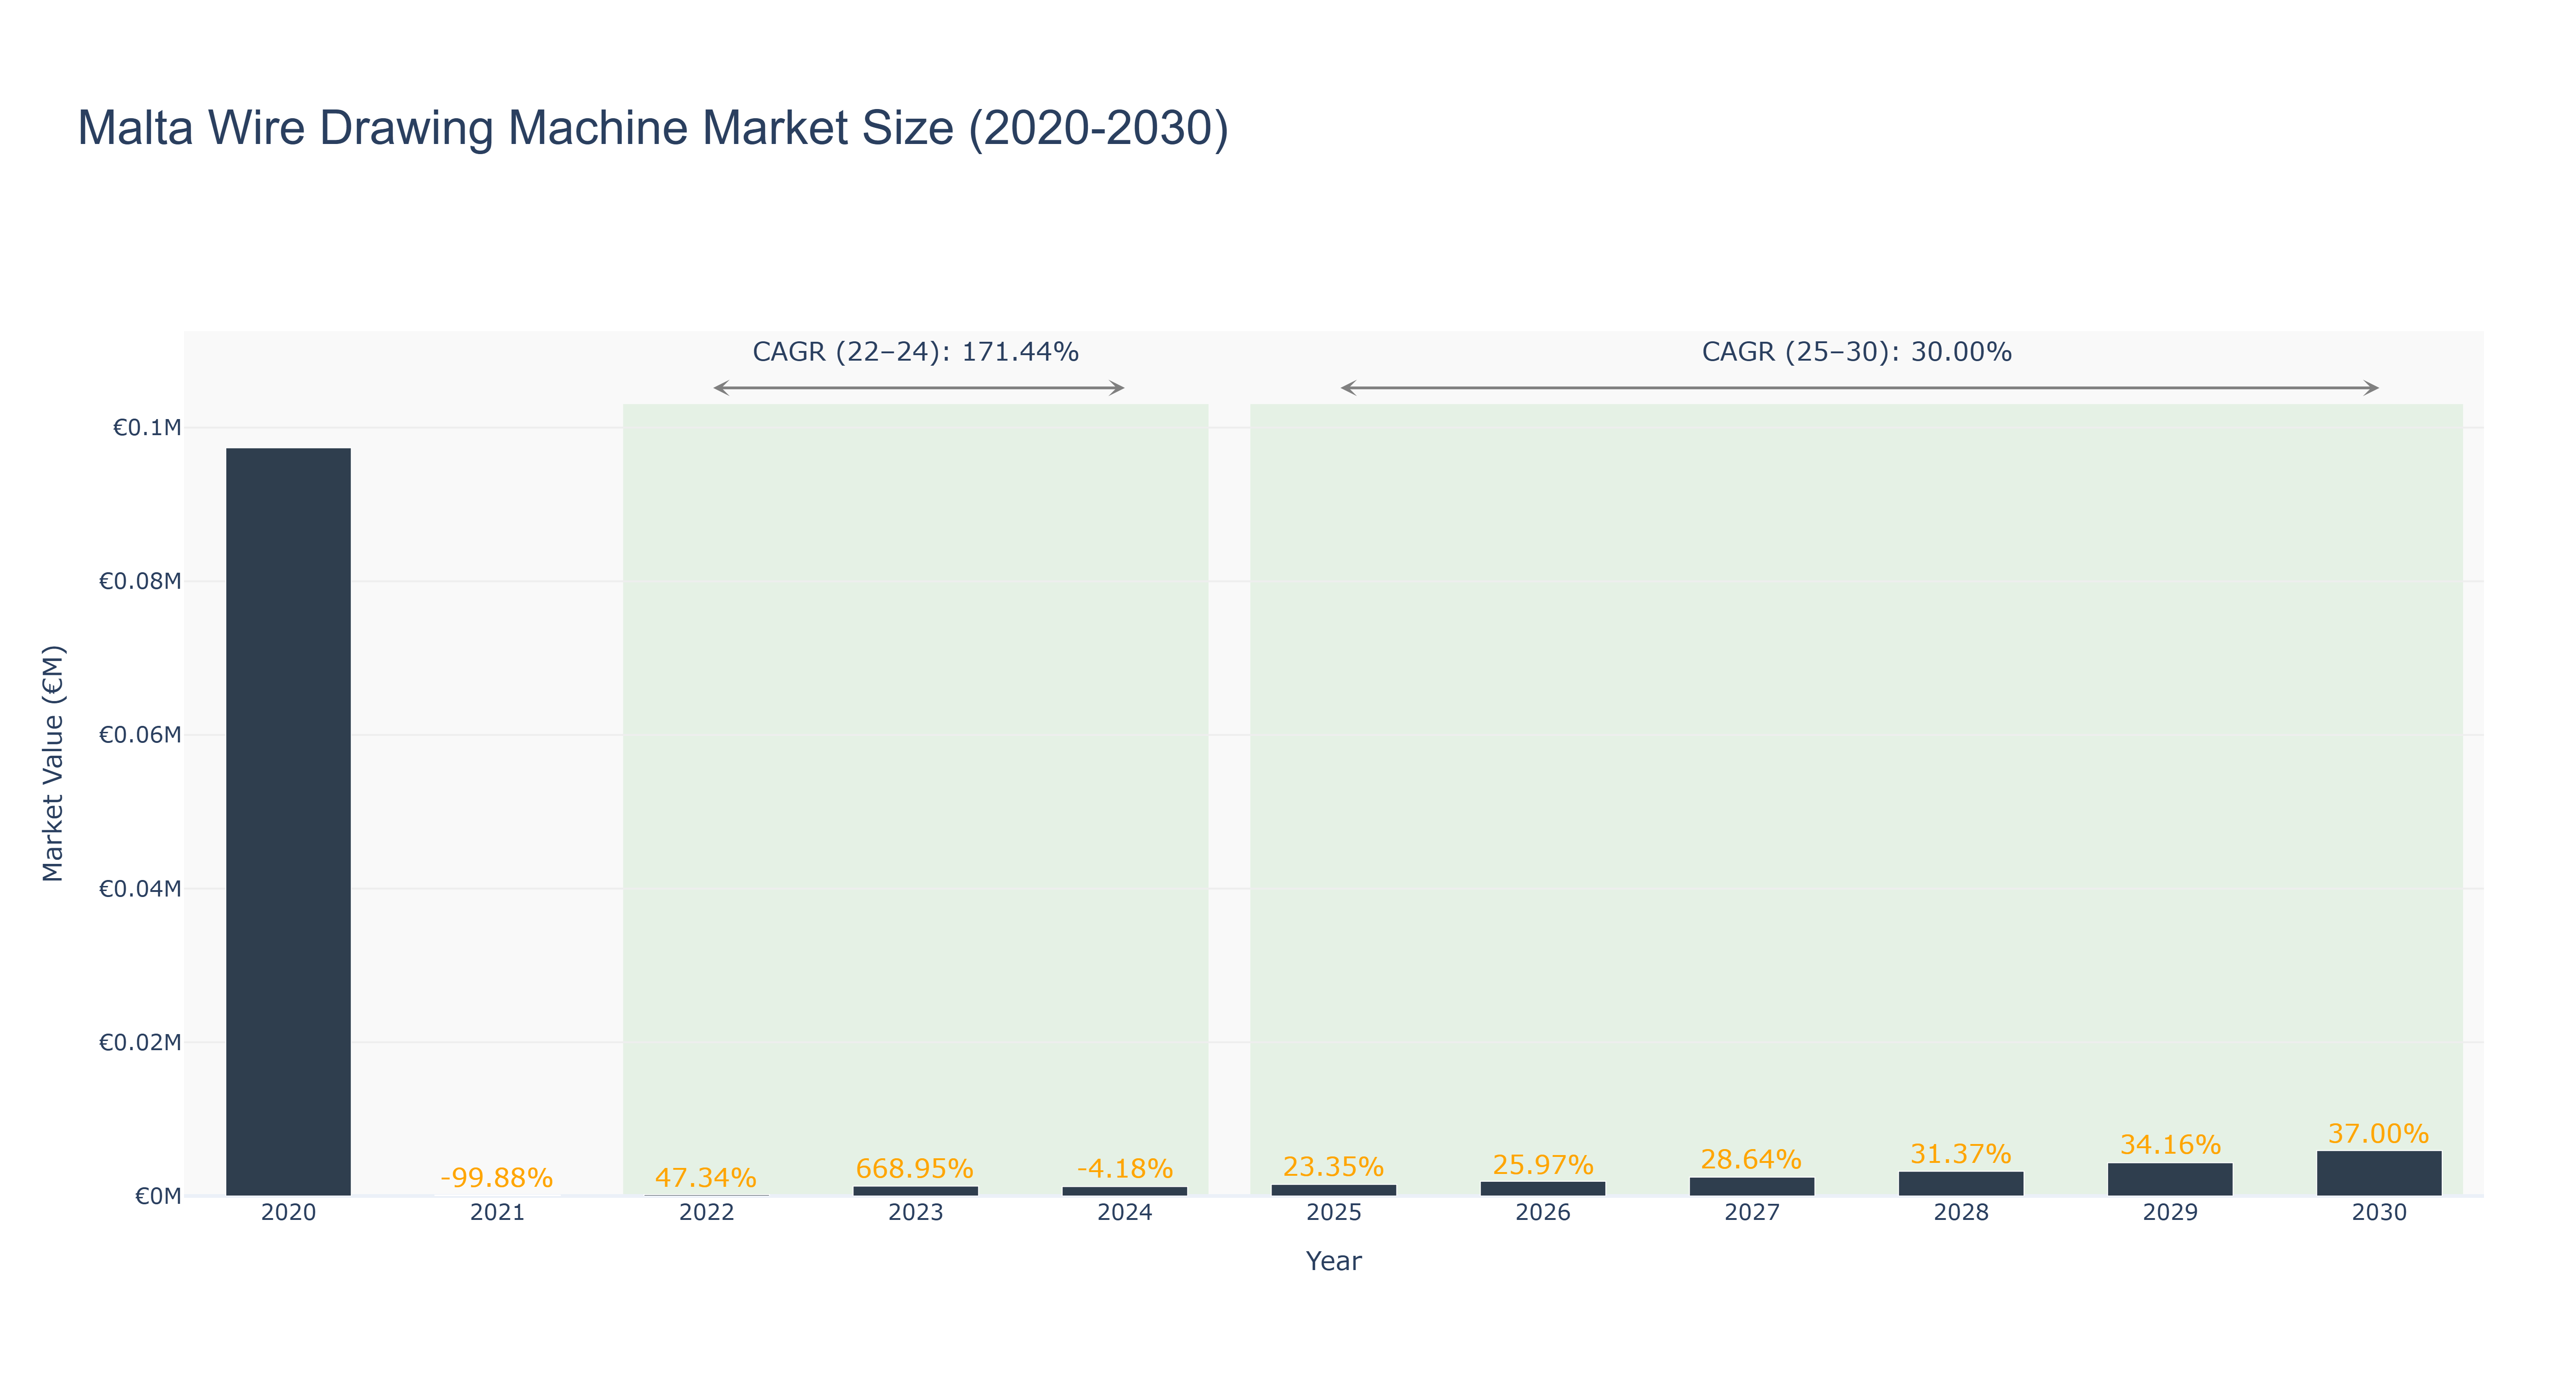Image resolution: width=2576 pixels, height=1380 pixels.
Task: Click the -99.88% growth label
Action: tap(497, 1178)
